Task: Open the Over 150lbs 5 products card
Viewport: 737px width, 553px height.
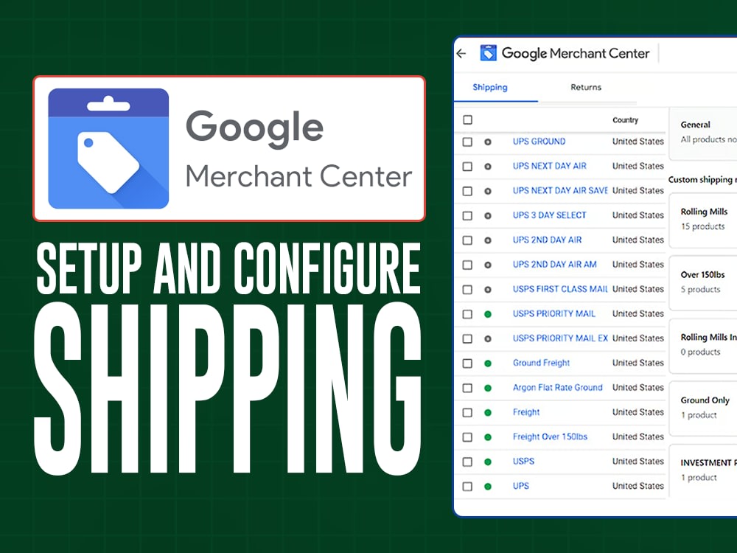Action: tap(704, 282)
